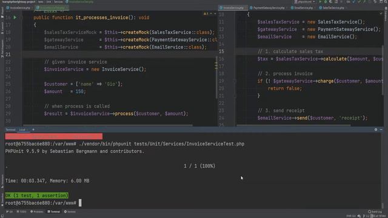Click '// 3. send receipt' comment

[281, 110]
